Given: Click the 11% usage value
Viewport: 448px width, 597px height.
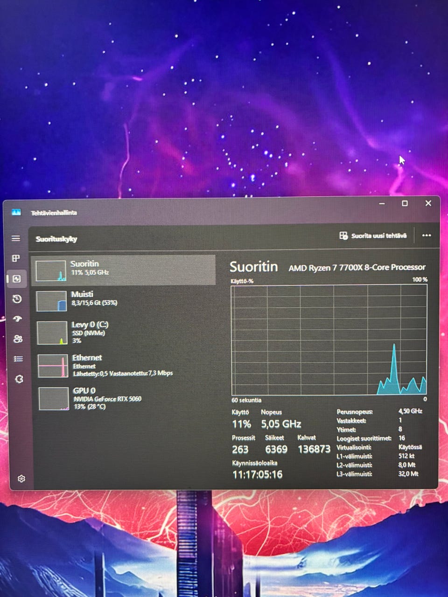Looking at the screenshot, I should [x=241, y=424].
